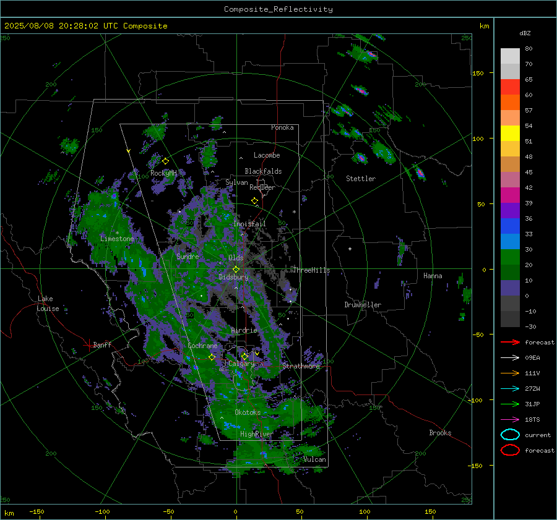Pick the magenta swatch between 42 and 39
This screenshot has width=557, height=520.
510,195
